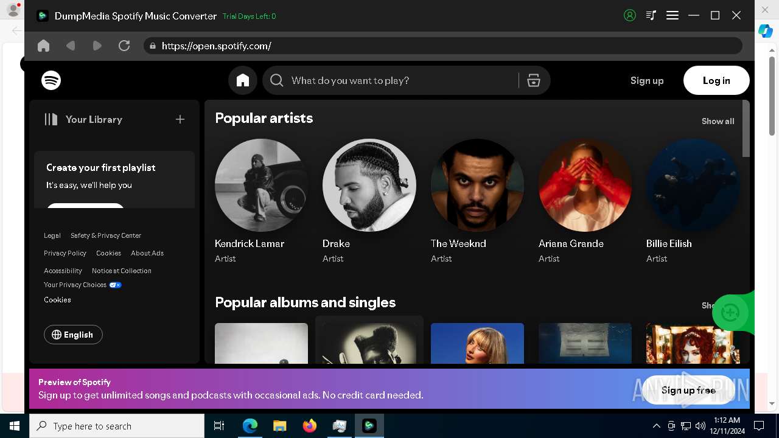Click the search field to type
The height and width of the screenshot is (438, 779).
click(x=402, y=80)
